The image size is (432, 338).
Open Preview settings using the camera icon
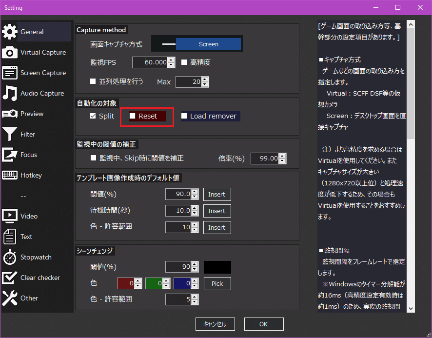coord(10,114)
